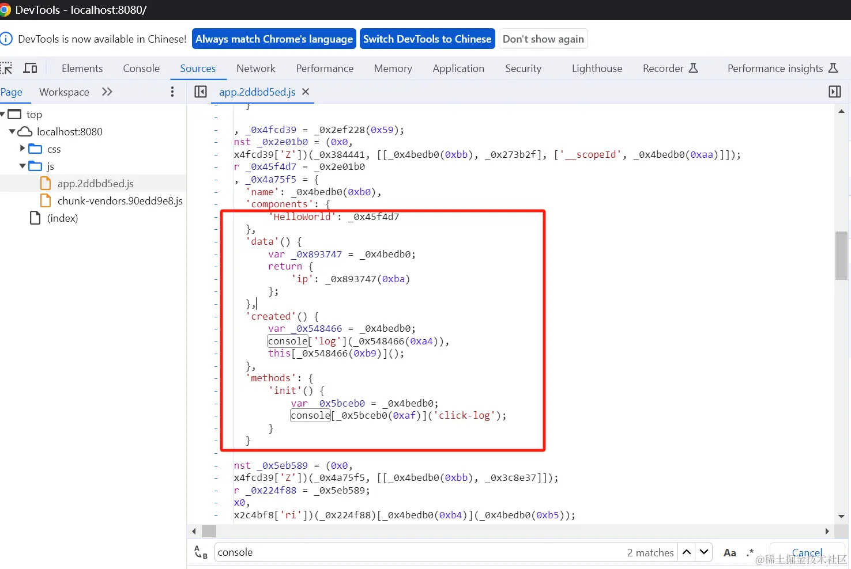Toggle the debugger sidebar on the right
This screenshot has height=569, width=851.
834,92
